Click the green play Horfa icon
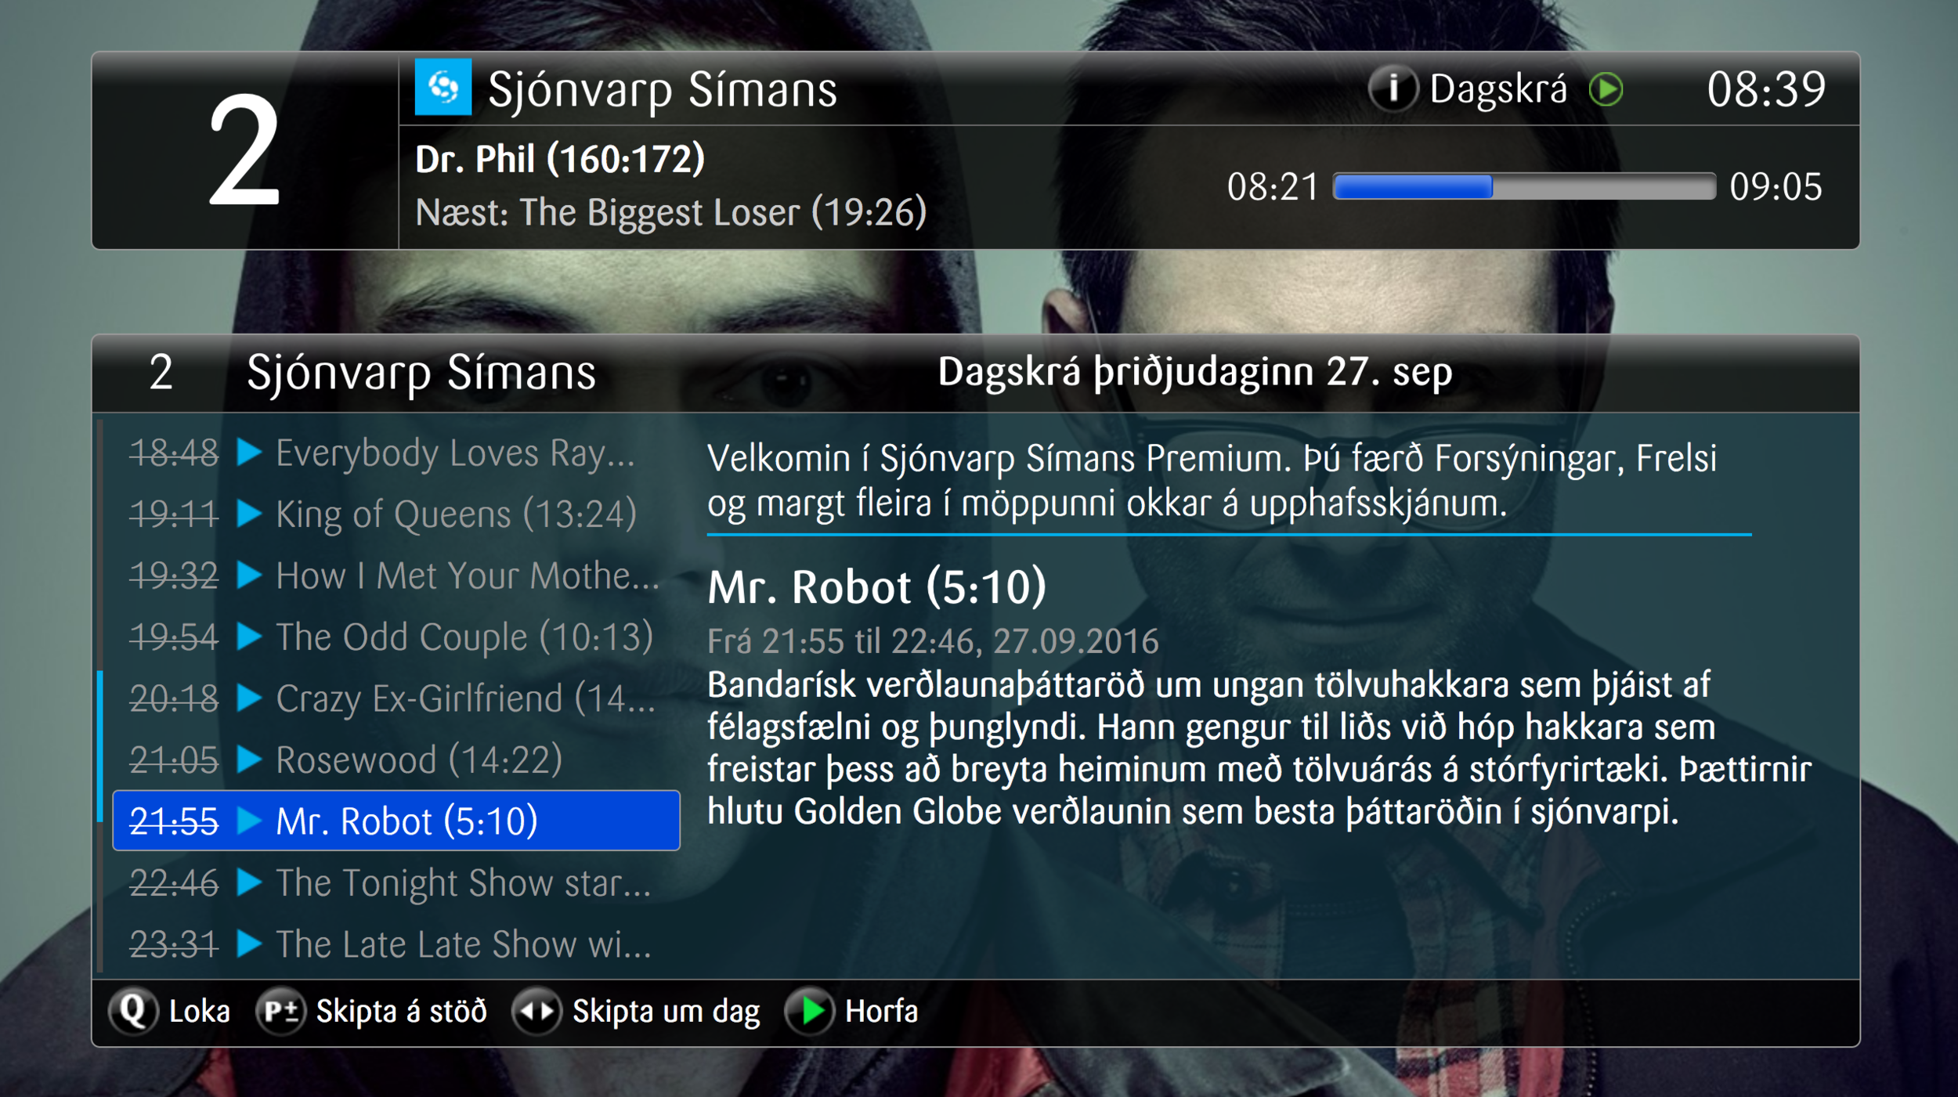This screenshot has width=1958, height=1097. [x=810, y=1011]
